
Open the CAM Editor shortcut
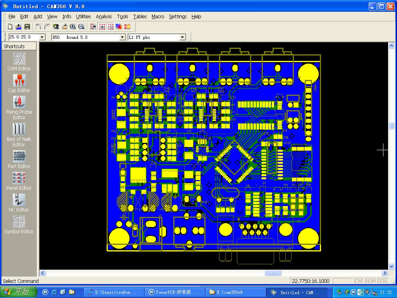pos(19,62)
